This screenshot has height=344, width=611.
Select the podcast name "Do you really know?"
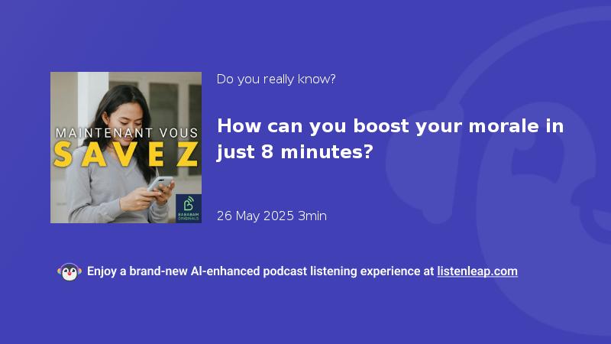pos(276,80)
